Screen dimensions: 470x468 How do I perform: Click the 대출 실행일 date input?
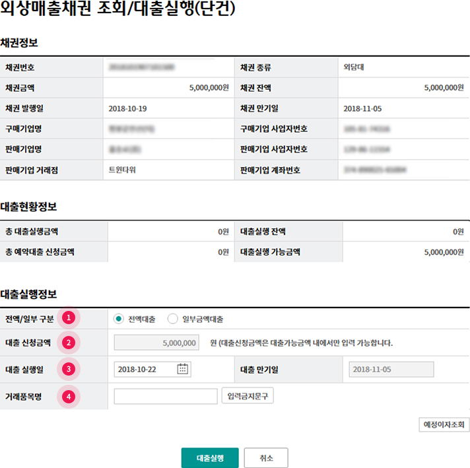click(x=145, y=369)
